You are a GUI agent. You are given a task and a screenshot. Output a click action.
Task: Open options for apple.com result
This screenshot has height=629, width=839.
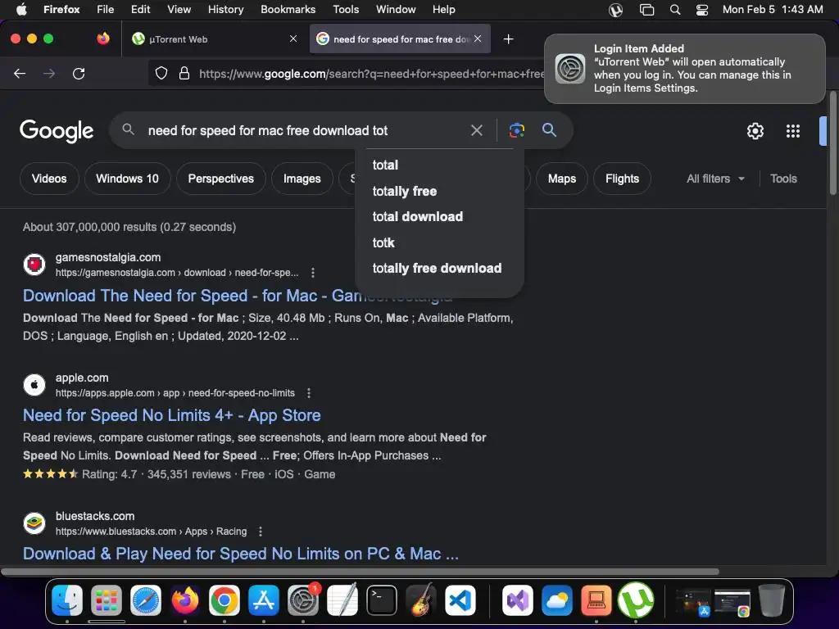point(309,393)
